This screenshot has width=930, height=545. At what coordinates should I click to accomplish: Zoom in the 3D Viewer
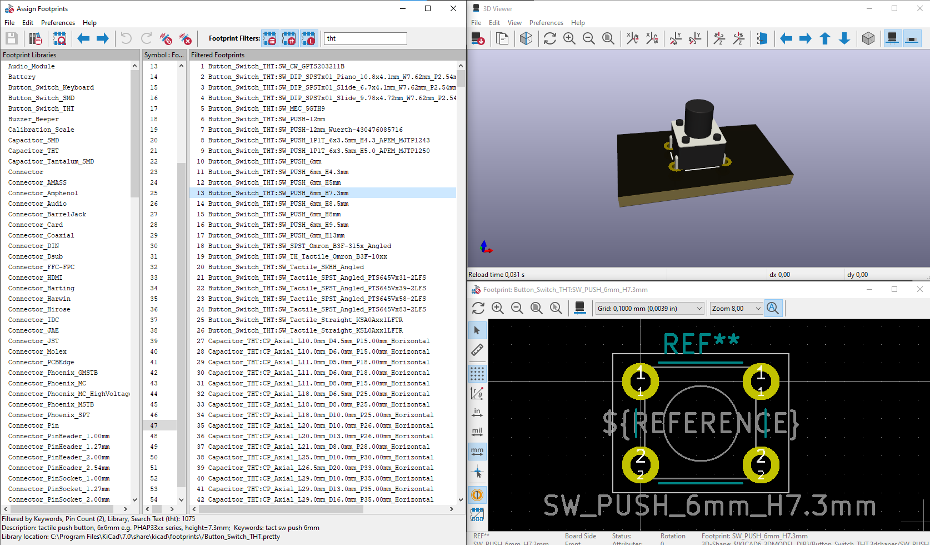point(569,38)
